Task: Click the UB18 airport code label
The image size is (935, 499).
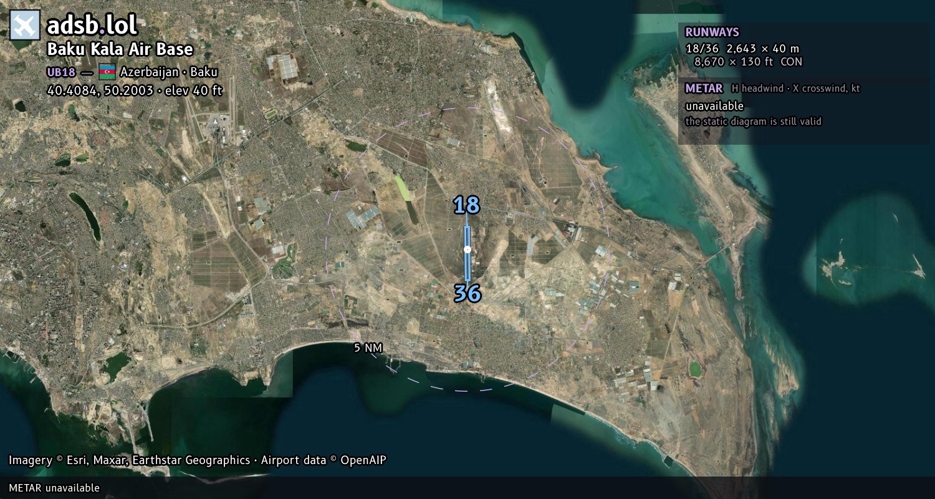Action: pyautogui.click(x=61, y=72)
